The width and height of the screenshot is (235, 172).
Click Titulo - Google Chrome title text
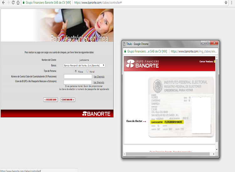coord(138,44)
